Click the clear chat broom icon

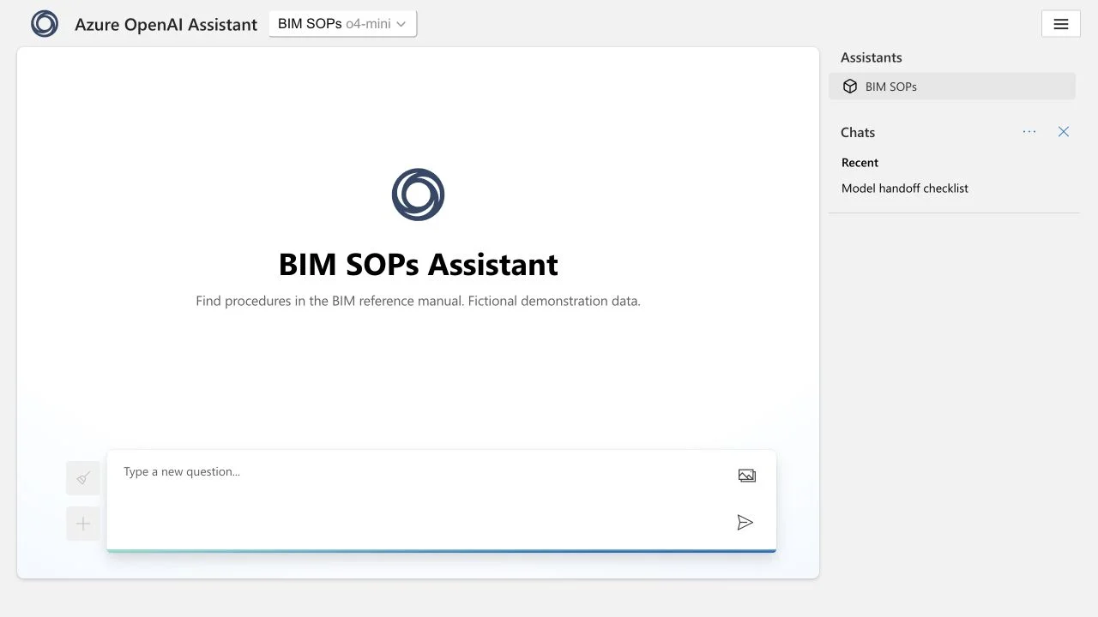point(83,478)
